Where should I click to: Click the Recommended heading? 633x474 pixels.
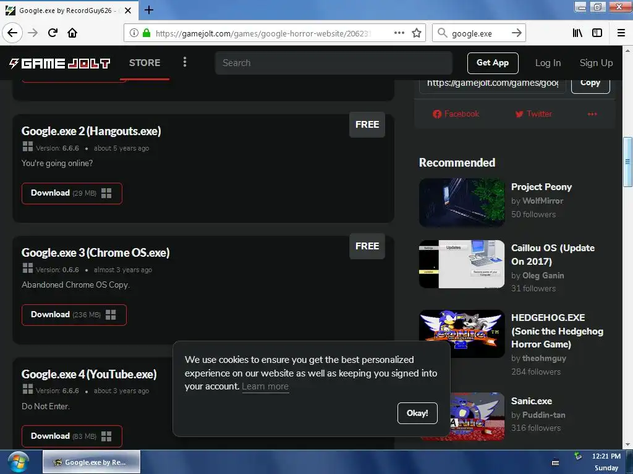457,162
